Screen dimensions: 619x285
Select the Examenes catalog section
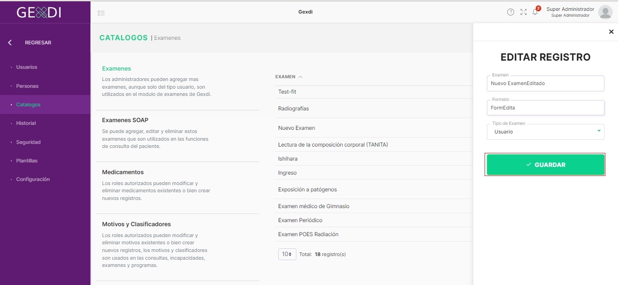coord(117,69)
